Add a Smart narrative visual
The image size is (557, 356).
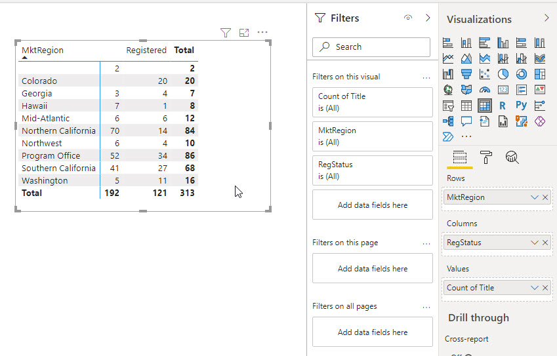click(485, 121)
